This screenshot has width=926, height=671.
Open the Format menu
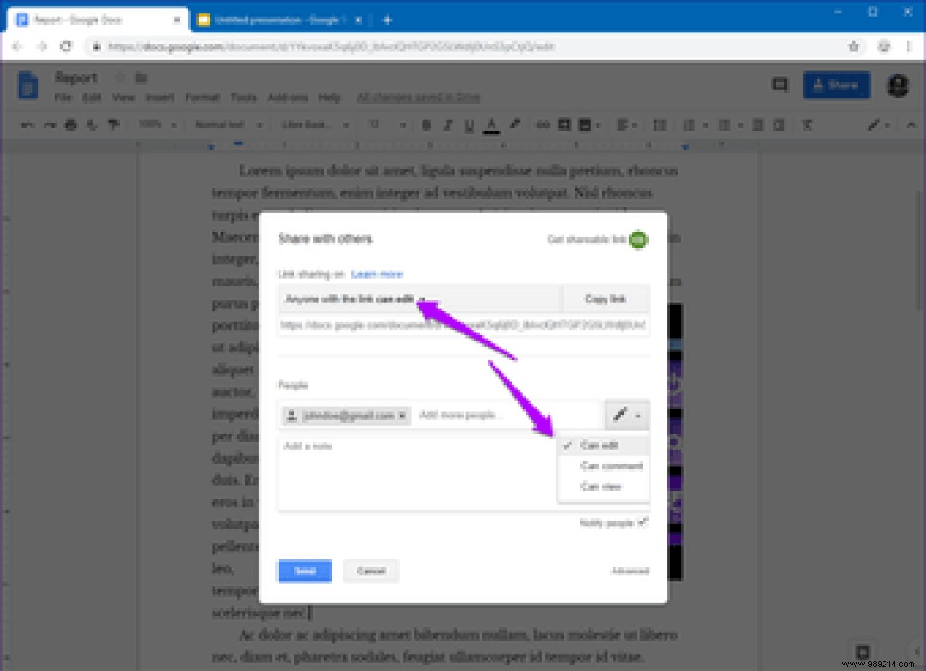click(x=203, y=97)
